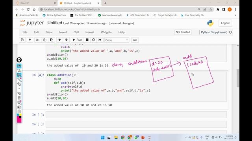
Task: Open the File menu
Action: tap(25, 32)
